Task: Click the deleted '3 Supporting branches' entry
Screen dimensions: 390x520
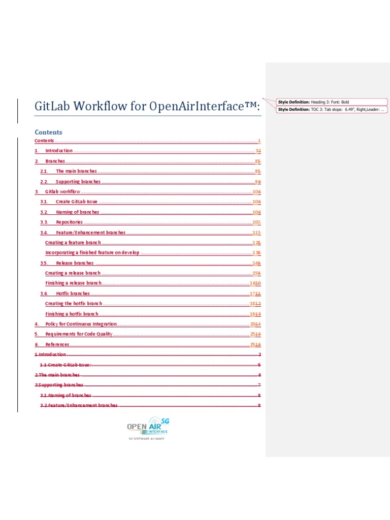Action: pyautogui.click(x=148, y=385)
